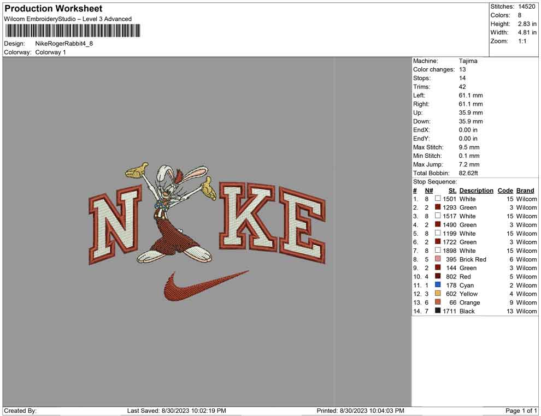The width and height of the screenshot is (541, 416).
Task: Click the embroidered letter N
Action: coord(115,224)
